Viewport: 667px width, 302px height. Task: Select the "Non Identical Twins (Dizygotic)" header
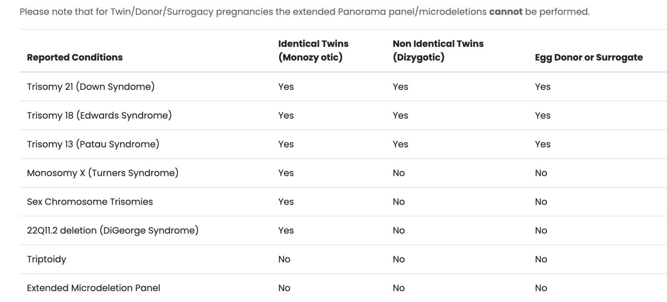pyautogui.click(x=438, y=50)
